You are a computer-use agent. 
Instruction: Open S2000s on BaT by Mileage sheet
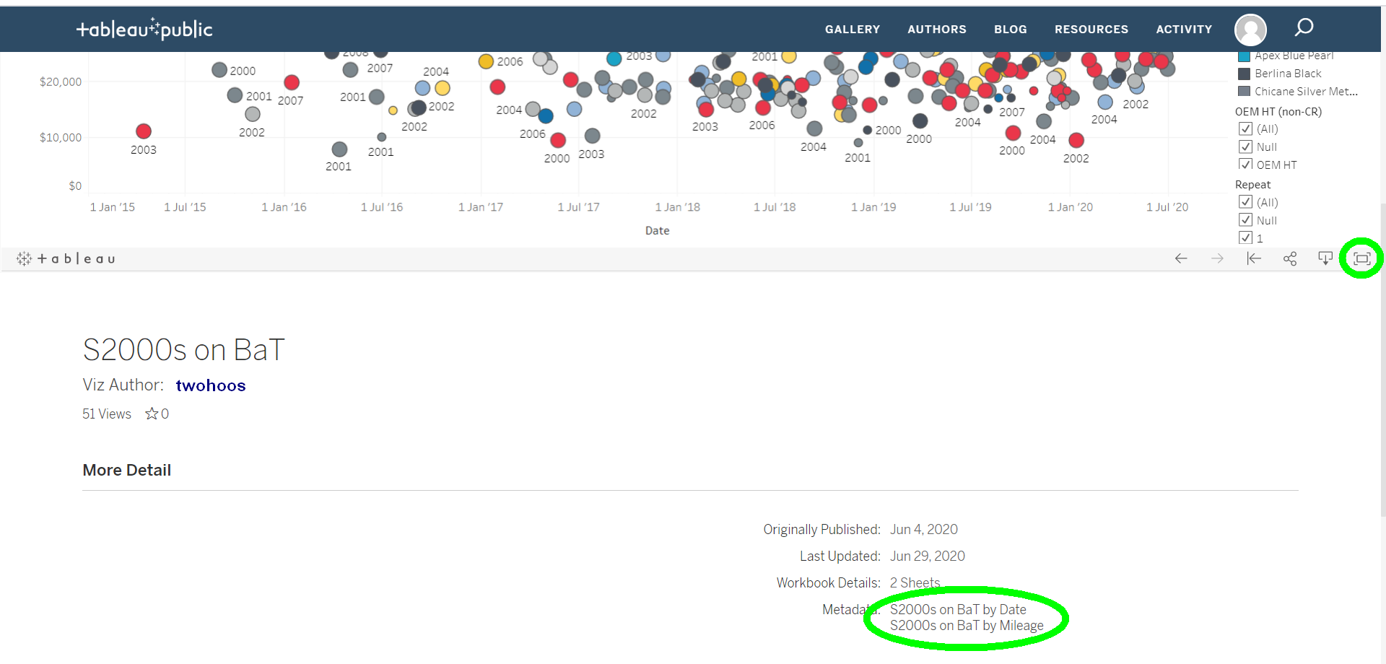[x=967, y=626]
